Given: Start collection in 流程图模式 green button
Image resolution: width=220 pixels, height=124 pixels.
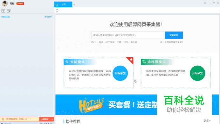Looking at the screenshot, I should [x=197, y=73].
